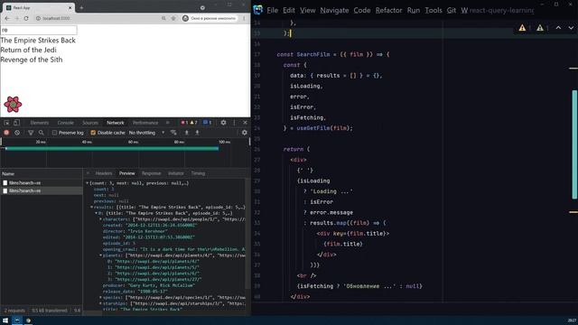This screenshot has height=325, width=578.
Task: Expand the species array in Preview
Action: coord(100,297)
